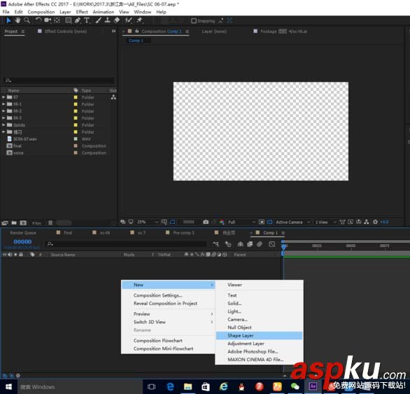Choose Shape Layer from New submenu
This screenshot has height=394, width=410.
(259, 335)
